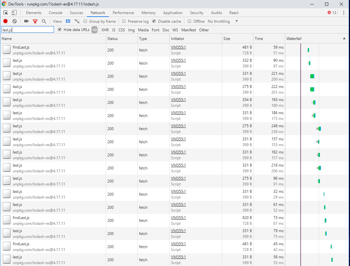Open the Security tab

click(197, 13)
